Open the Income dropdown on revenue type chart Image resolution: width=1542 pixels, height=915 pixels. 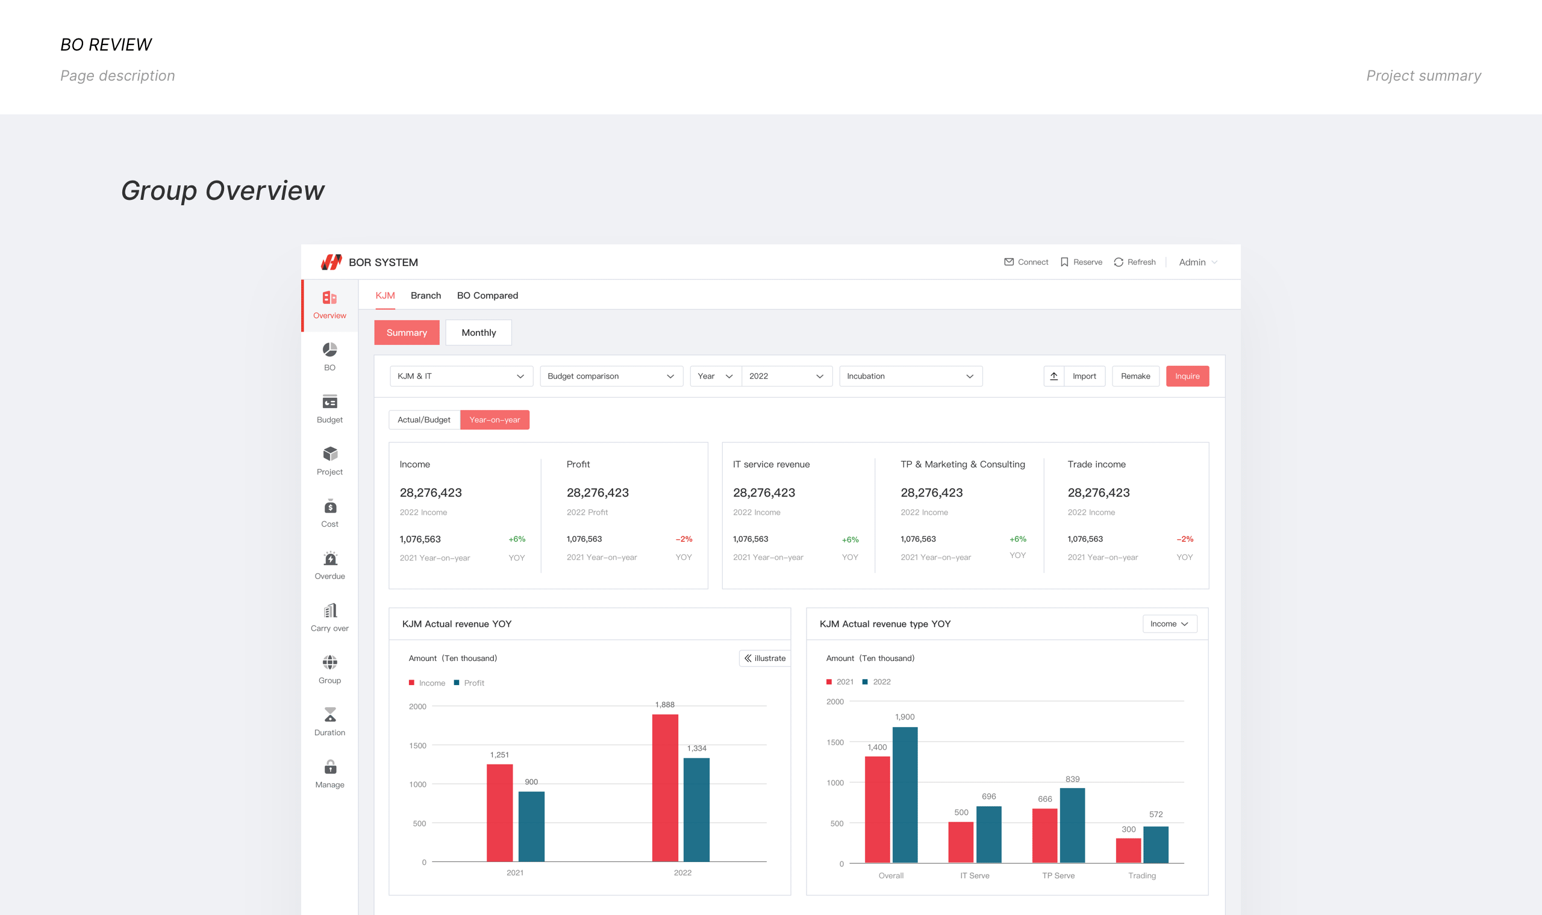click(x=1170, y=624)
